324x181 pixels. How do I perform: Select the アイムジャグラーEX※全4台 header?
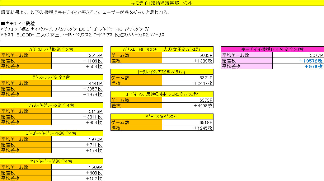[x=51, y=105]
